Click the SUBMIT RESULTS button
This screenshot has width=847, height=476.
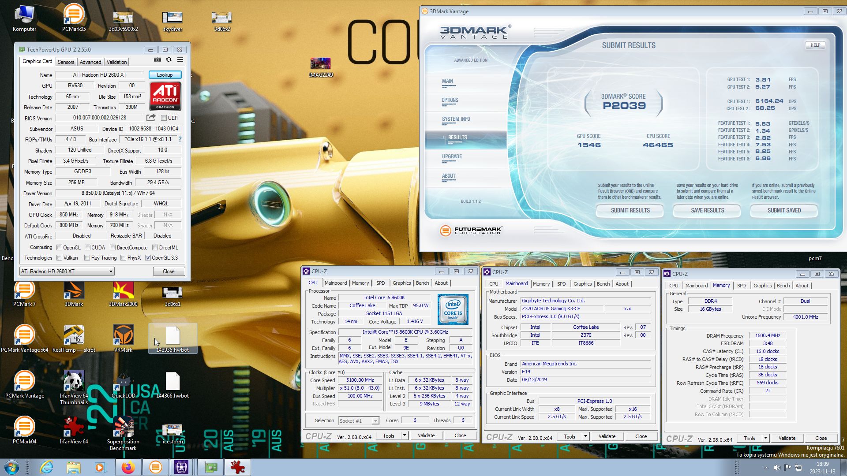[630, 211]
